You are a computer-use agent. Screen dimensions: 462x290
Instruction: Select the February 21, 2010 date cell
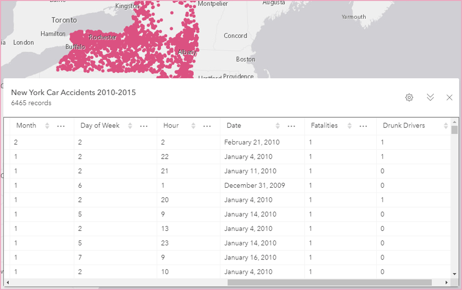252,143
